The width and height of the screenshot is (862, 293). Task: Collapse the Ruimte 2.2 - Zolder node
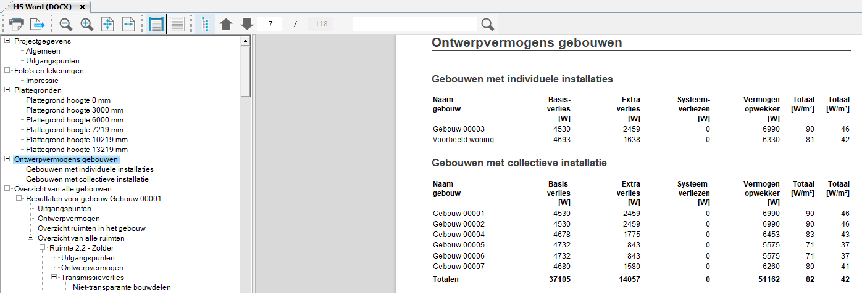pos(43,248)
